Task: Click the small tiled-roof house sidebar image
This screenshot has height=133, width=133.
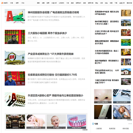Action: point(126,72)
